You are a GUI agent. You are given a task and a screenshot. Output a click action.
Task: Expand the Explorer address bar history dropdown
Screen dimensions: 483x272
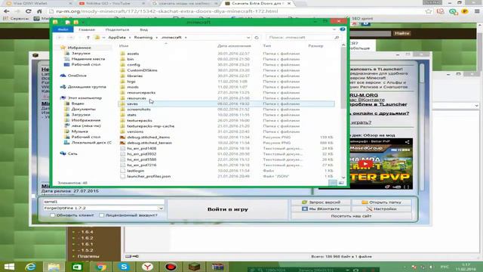click(x=248, y=37)
